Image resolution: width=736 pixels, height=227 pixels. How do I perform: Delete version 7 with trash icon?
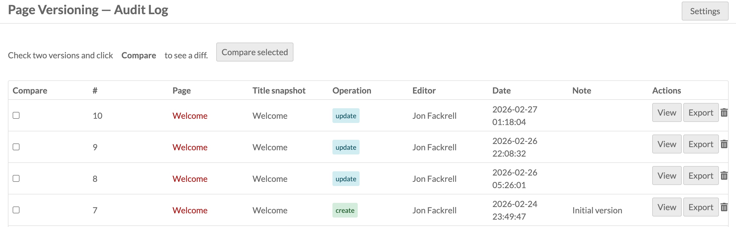(724, 207)
